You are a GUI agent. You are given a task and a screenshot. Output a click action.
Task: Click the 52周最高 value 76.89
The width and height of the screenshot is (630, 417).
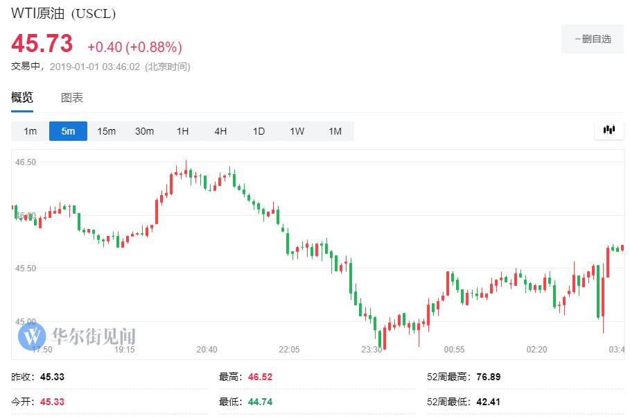click(x=488, y=377)
